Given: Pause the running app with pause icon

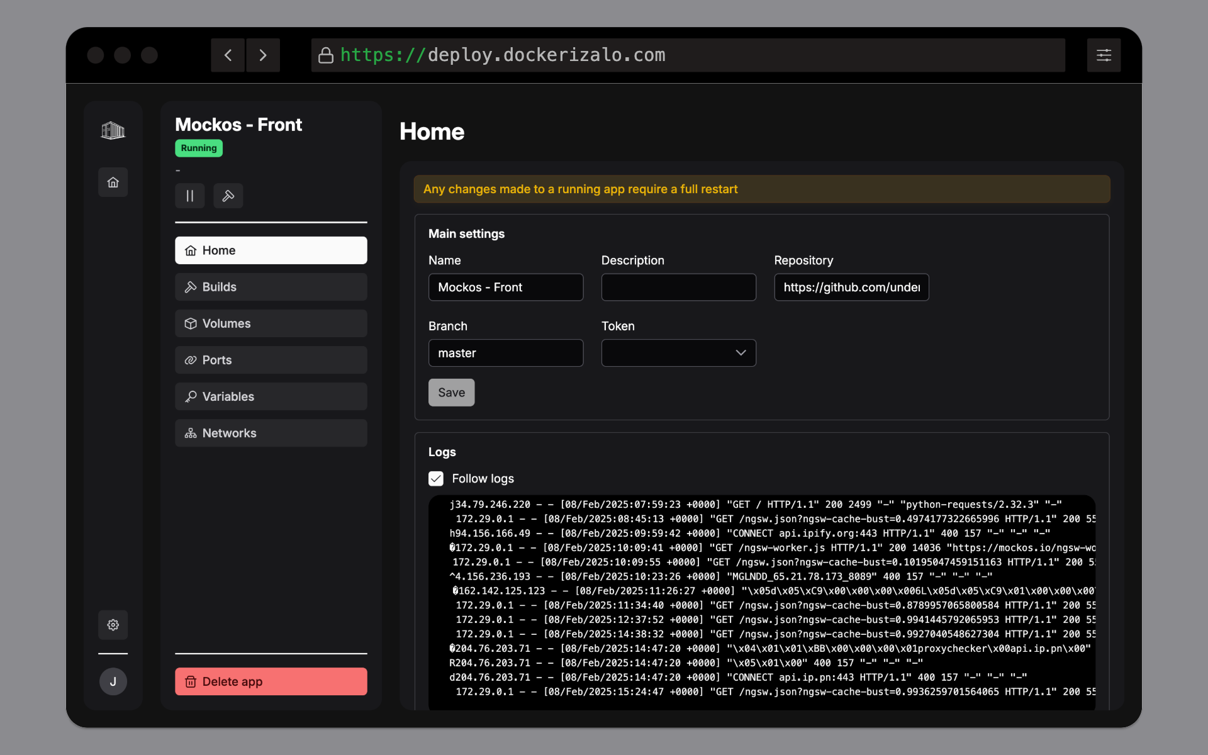Looking at the screenshot, I should pos(190,196).
